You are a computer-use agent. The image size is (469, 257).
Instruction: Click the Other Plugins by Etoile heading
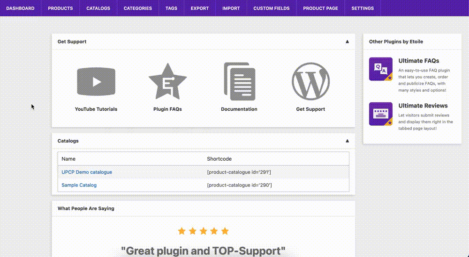click(396, 42)
